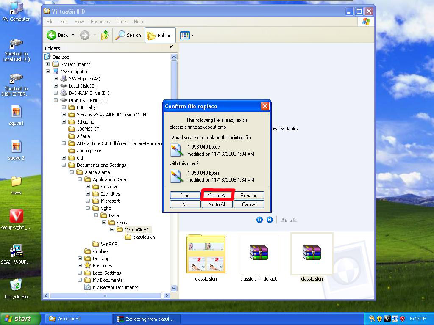Open the File menu
The width and height of the screenshot is (434, 325).
(x=50, y=22)
